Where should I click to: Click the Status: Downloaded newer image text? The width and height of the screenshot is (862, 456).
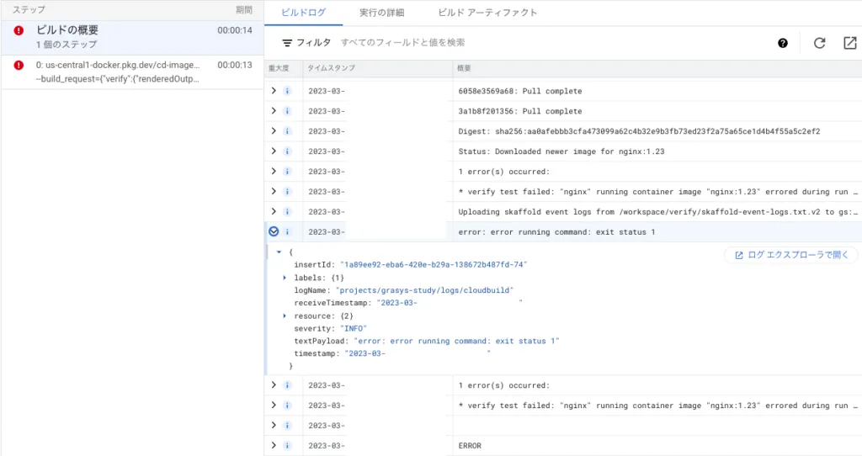(561, 151)
